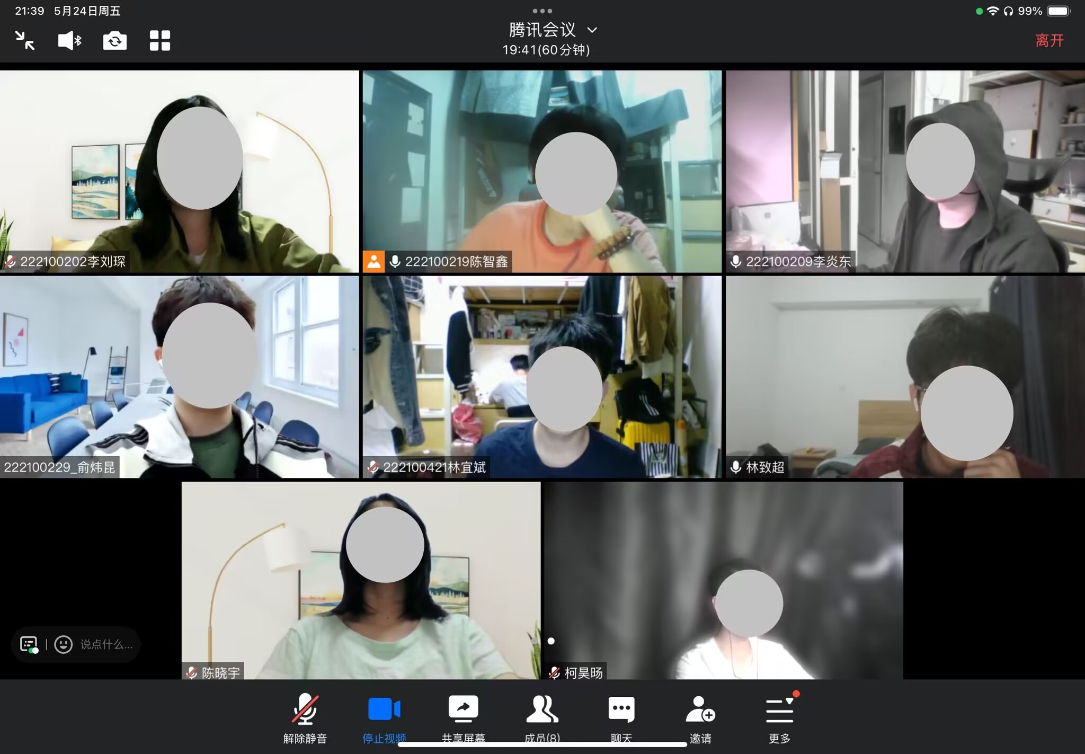Change to grid layout view icon

(x=159, y=40)
